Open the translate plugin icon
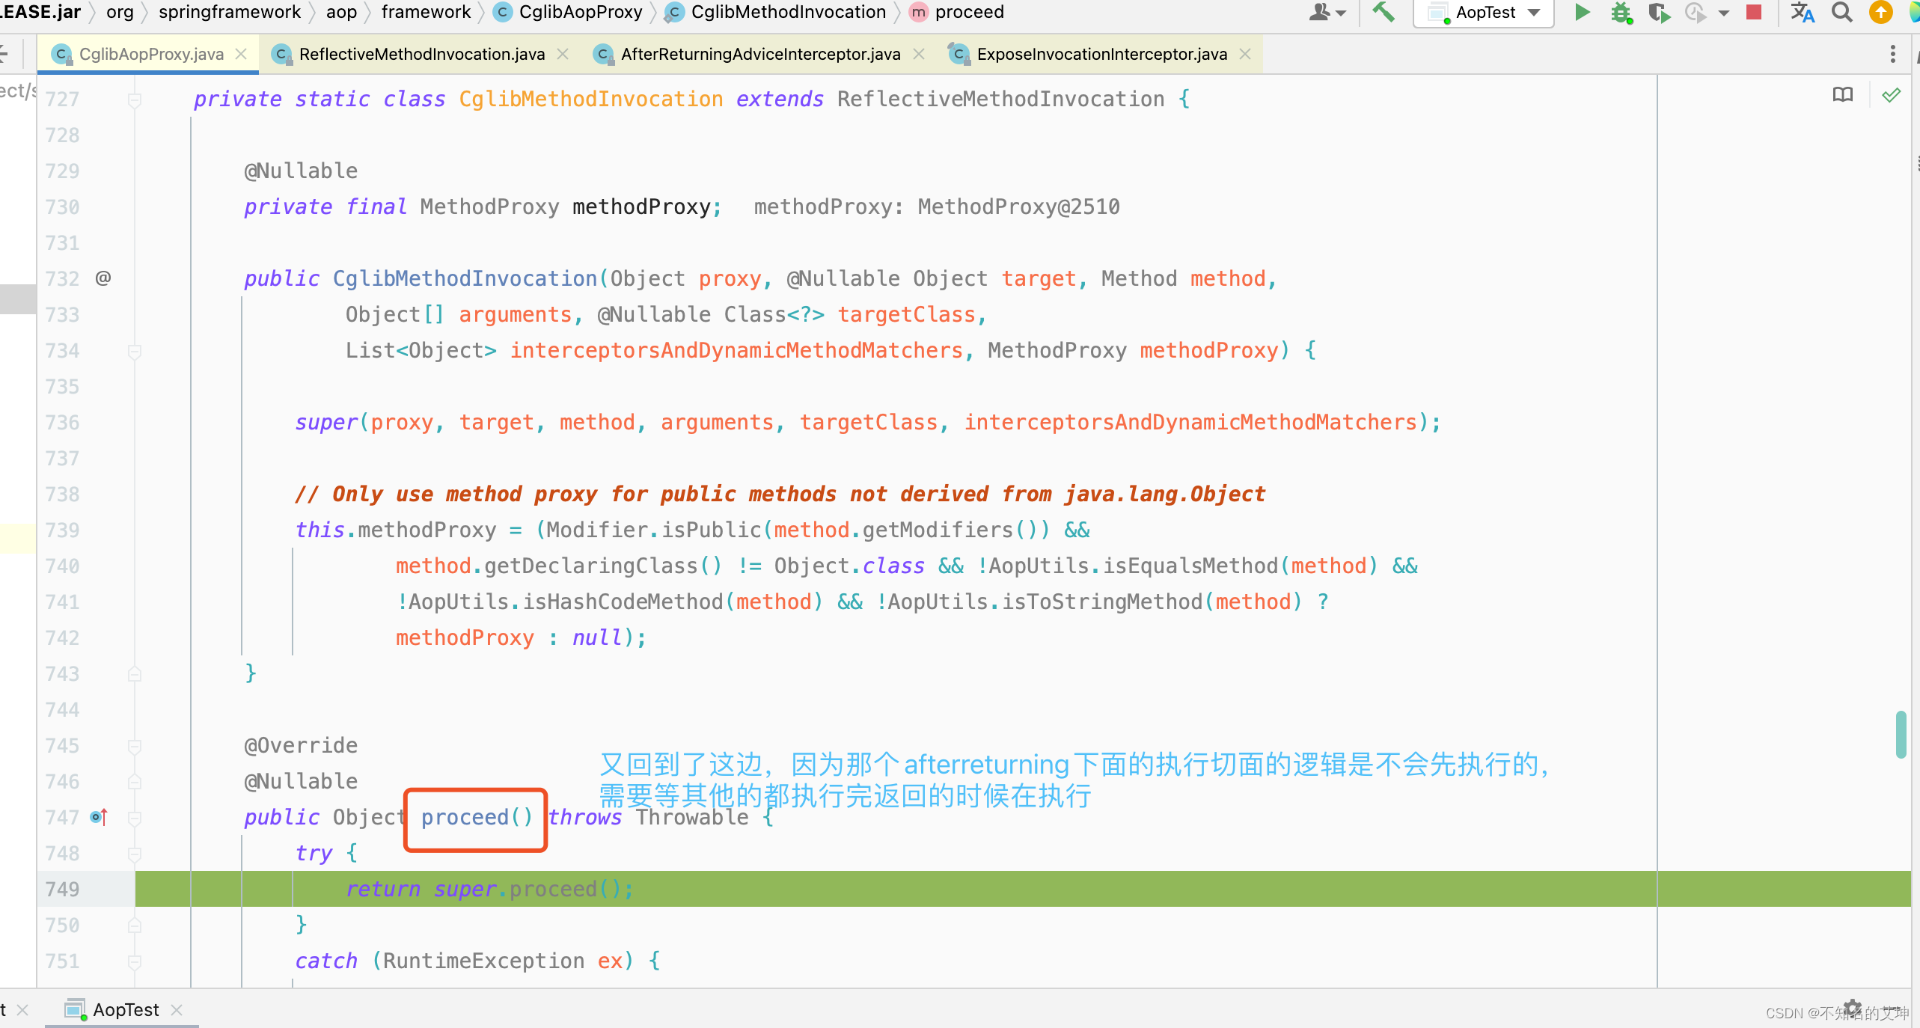The height and width of the screenshot is (1028, 1920). tap(1803, 13)
